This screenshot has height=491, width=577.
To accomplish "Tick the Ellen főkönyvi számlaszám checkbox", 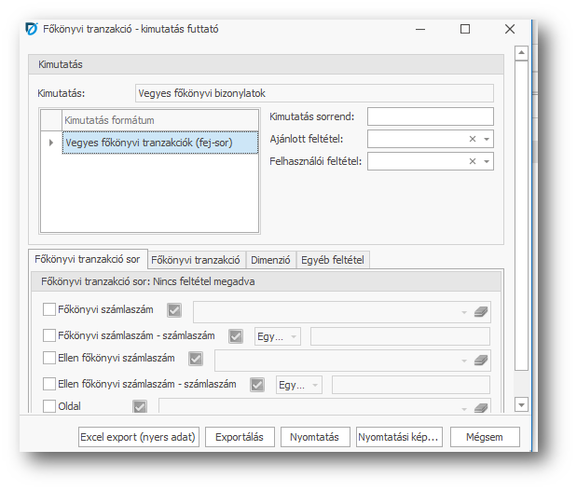I will click(x=49, y=359).
